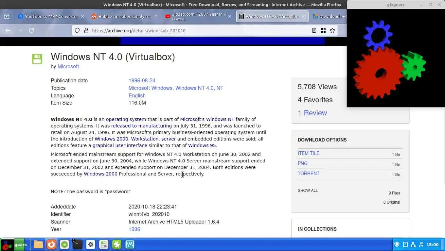
Task: Open the system monitor in taskbar
Action: coord(130,244)
